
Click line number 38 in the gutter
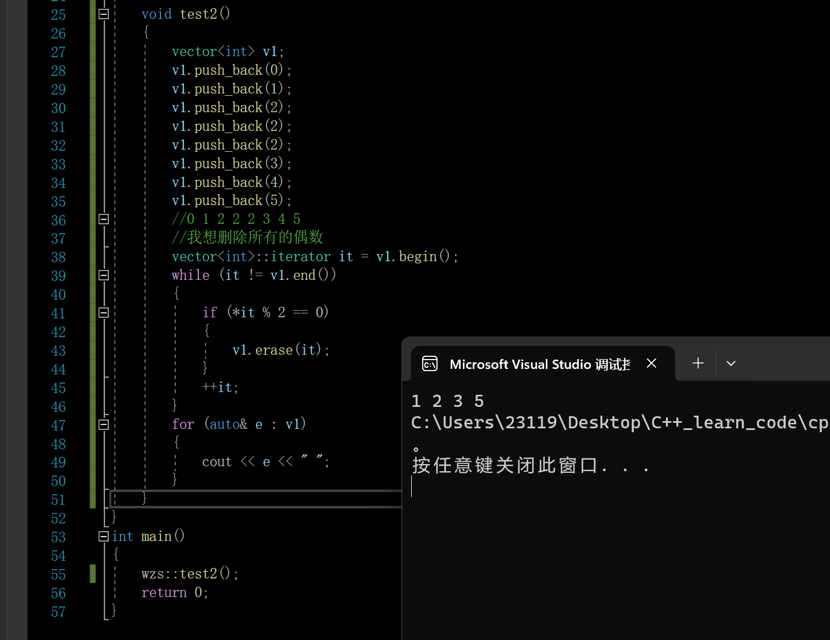pos(58,257)
